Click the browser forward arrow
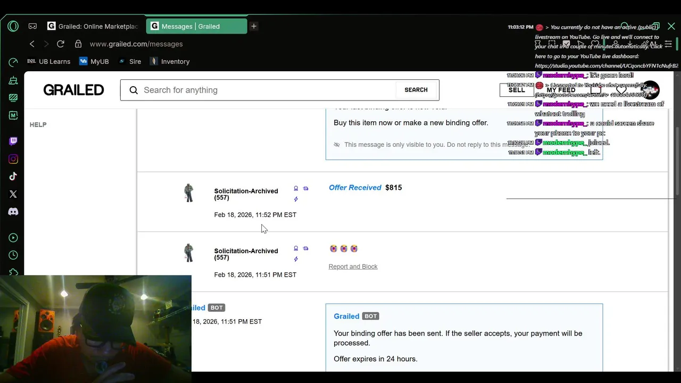Screen dimensions: 681x383 46,44
